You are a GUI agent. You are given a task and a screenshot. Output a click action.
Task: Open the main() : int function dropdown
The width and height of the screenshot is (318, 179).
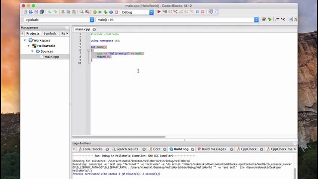(x=177, y=20)
